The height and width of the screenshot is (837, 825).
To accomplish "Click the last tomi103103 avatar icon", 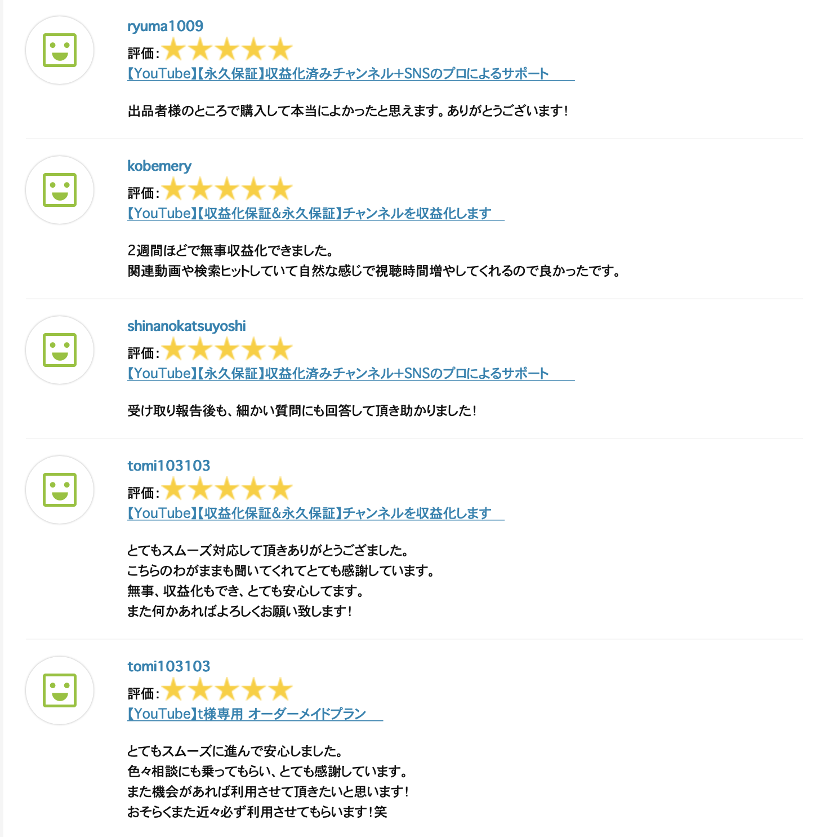I will point(60,690).
